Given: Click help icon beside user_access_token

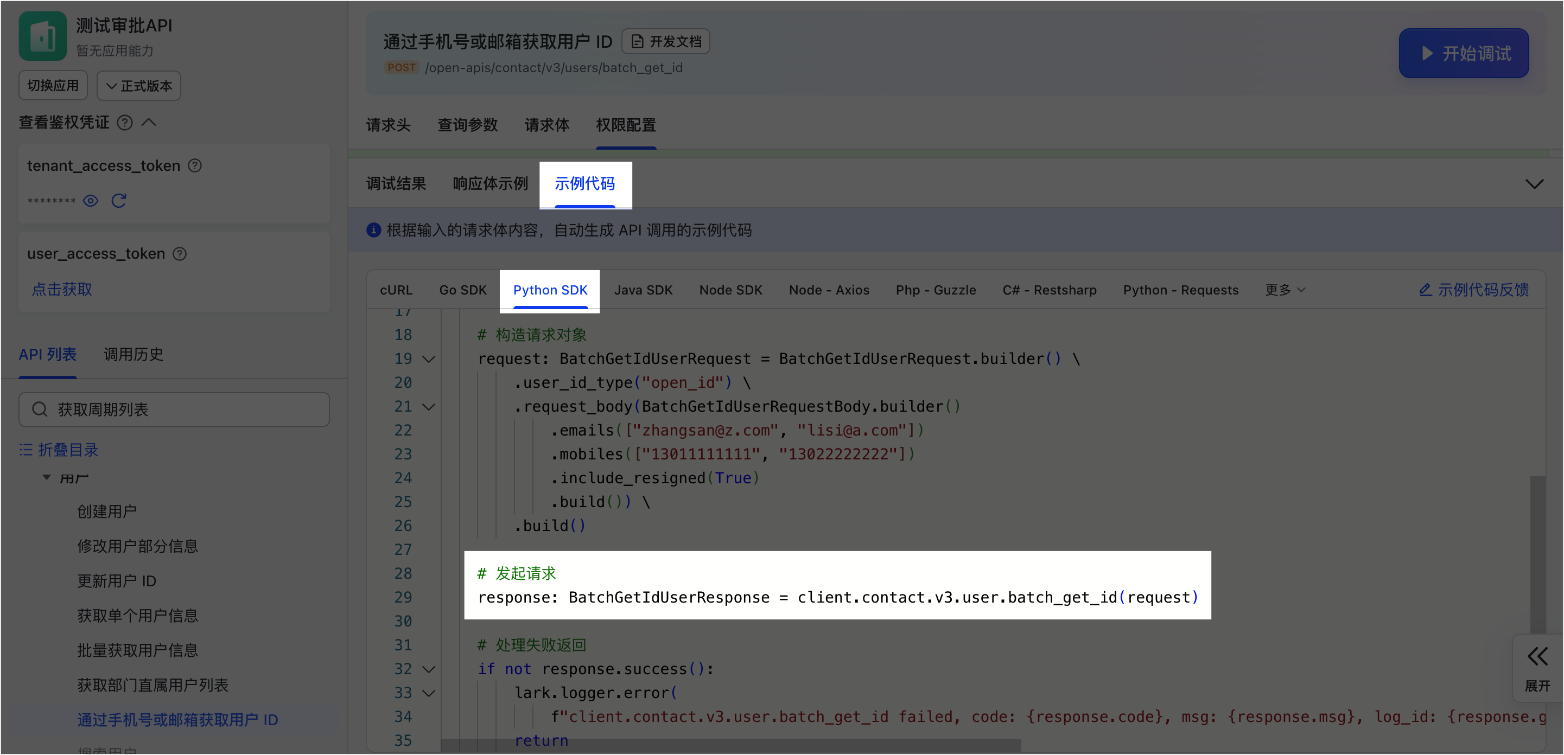Looking at the screenshot, I should [180, 254].
